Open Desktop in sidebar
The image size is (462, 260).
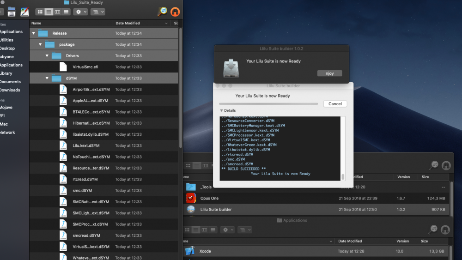point(7,48)
